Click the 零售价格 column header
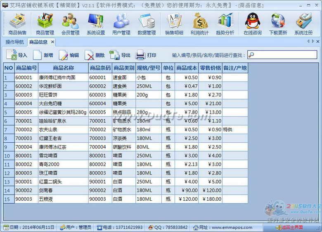Viewport: 322px width, 232px height. [210, 68]
